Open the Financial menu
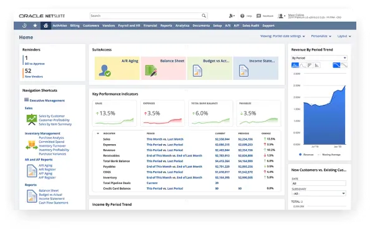The height and width of the screenshot is (229, 370). click(x=150, y=26)
